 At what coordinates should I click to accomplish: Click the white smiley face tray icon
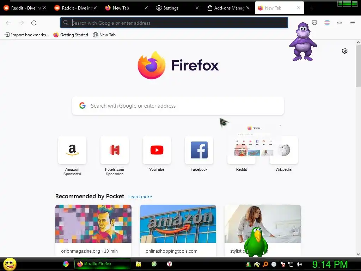tap(274, 264)
